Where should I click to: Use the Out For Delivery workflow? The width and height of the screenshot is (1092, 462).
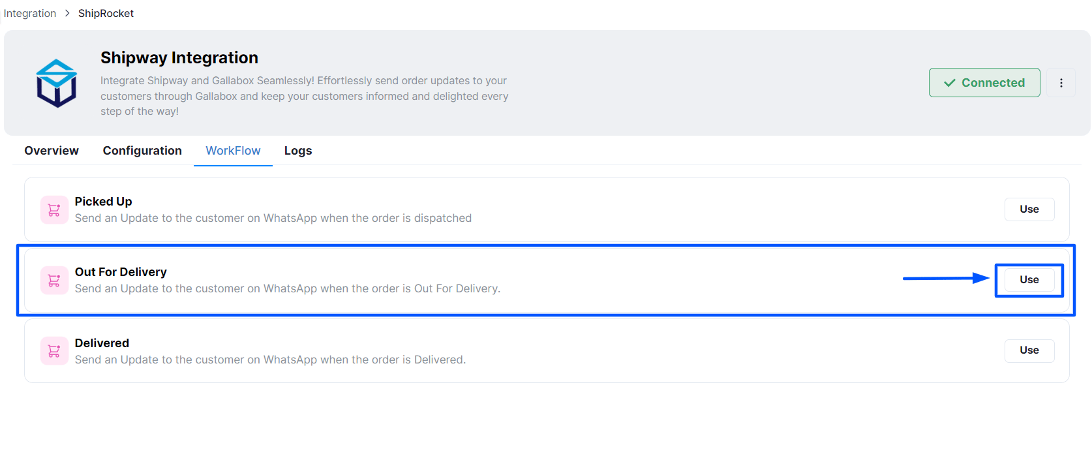coord(1029,280)
